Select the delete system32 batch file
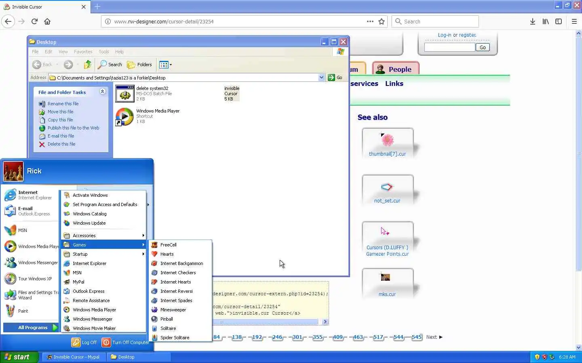 [144, 94]
